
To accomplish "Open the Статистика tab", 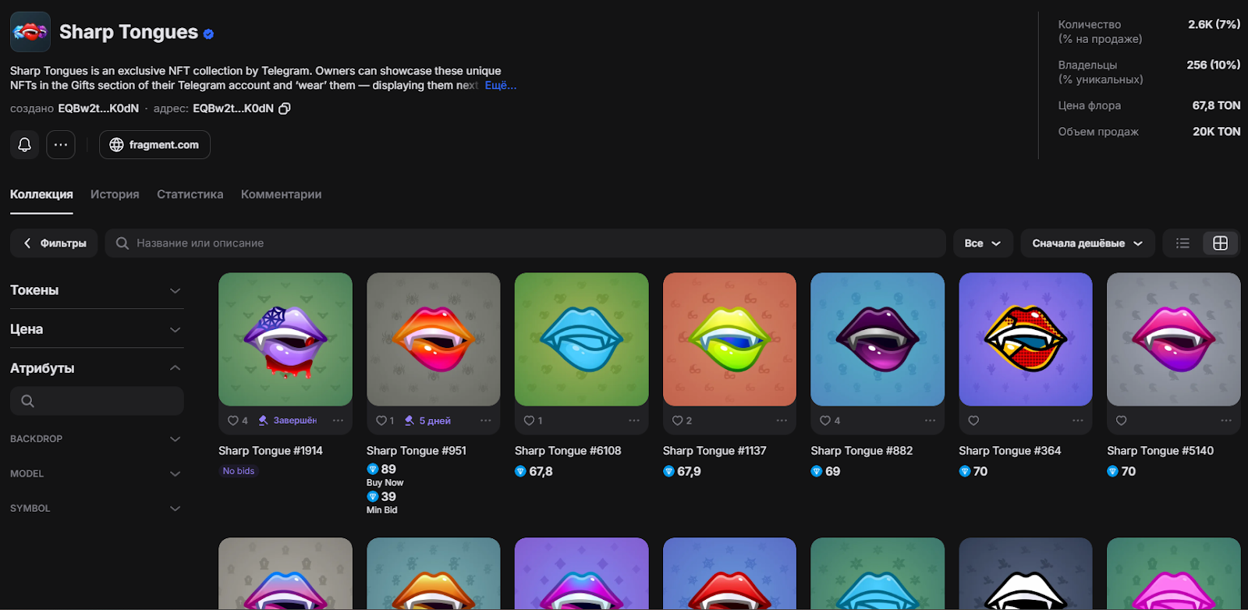I will 190,194.
